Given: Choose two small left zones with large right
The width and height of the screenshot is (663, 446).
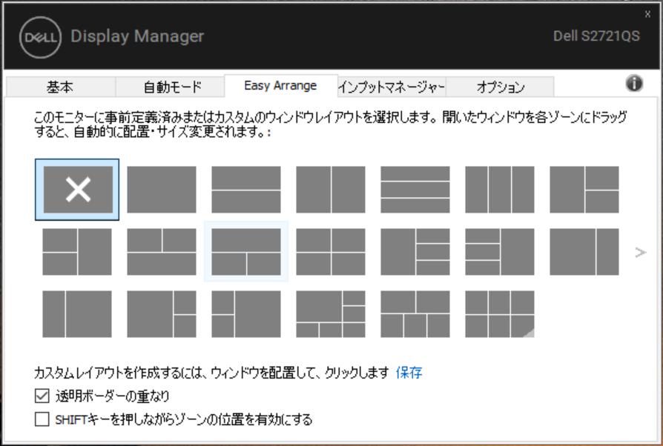Looking at the screenshot, I should pyautogui.click(x=246, y=314).
